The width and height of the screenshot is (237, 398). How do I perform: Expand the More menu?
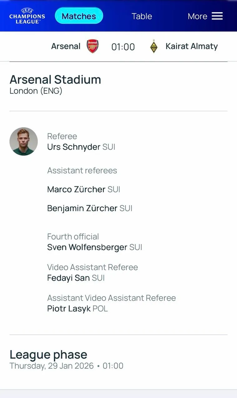[197, 16]
